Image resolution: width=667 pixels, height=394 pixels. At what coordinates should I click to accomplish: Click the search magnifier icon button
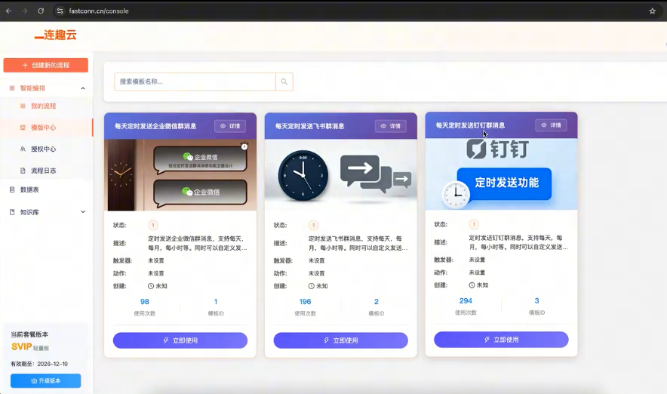point(284,82)
